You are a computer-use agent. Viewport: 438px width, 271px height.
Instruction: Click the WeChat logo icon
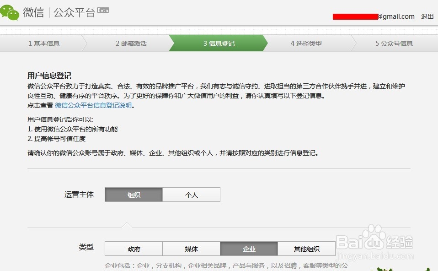tap(10, 12)
